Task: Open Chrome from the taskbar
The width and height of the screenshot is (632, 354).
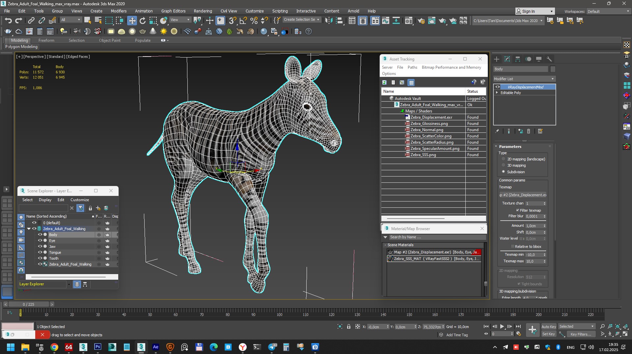Action: (x=54, y=347)
